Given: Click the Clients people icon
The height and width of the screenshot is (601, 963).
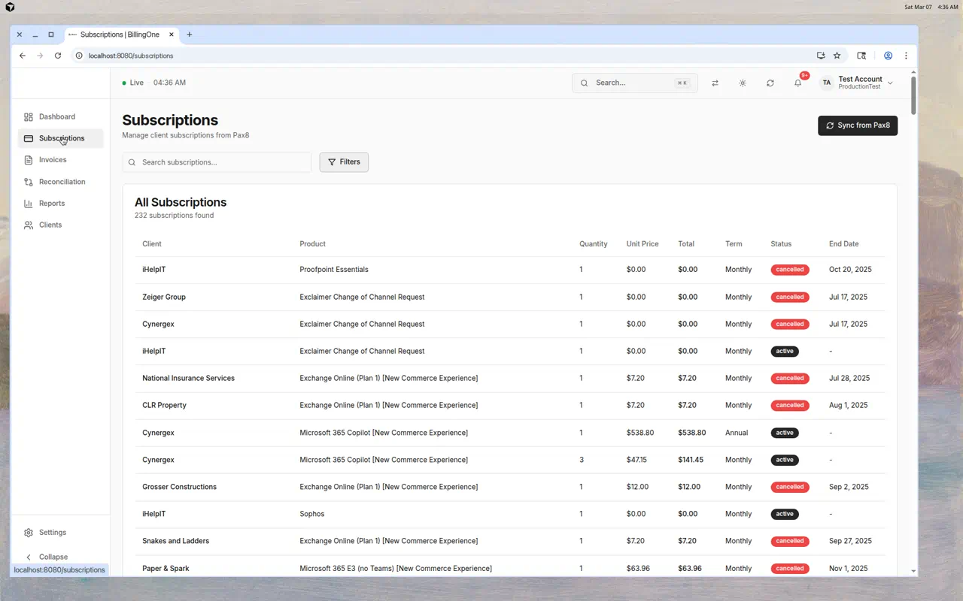Looking at the screenshot, I should tap(29, 225).
